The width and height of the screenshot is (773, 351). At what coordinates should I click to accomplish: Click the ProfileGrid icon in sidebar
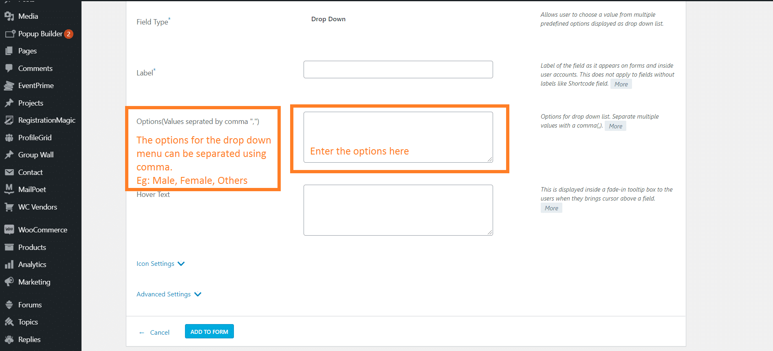click(x=9, y=138)
